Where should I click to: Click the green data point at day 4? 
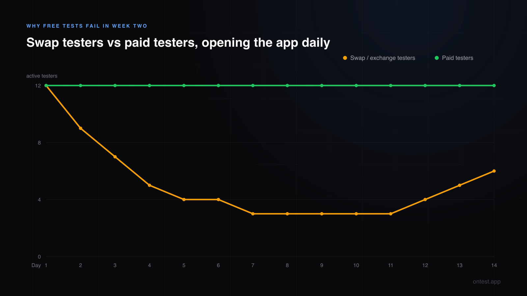pos(150,86)
